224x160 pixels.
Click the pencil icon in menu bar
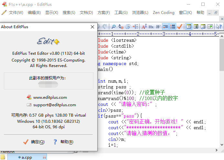pos(4,13)
